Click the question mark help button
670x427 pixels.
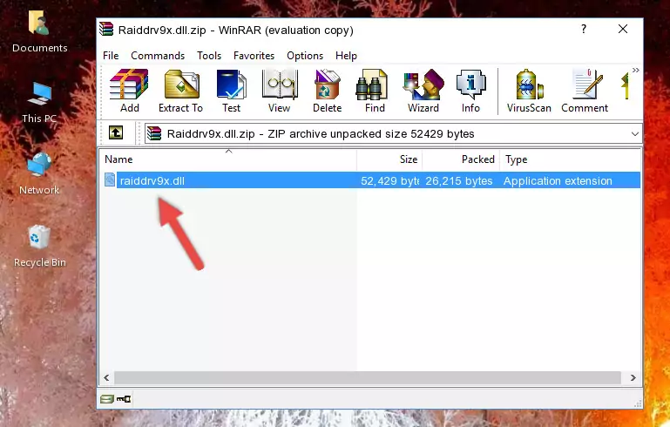(584, 29)
